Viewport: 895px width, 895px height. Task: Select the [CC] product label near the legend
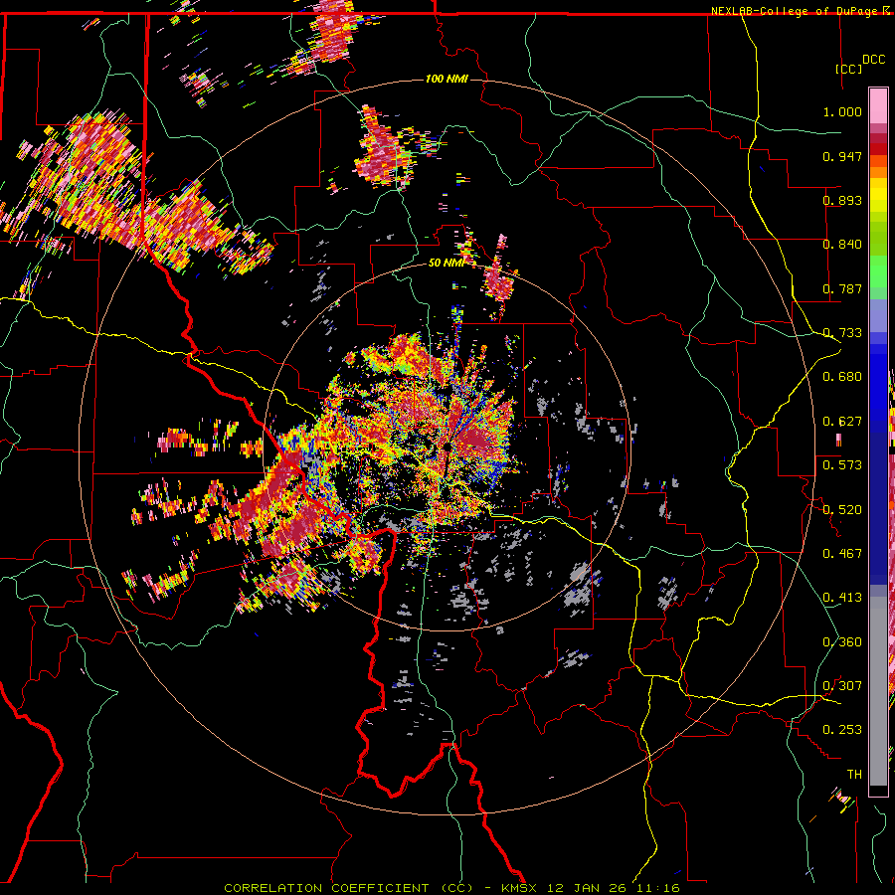coord(848,69)
